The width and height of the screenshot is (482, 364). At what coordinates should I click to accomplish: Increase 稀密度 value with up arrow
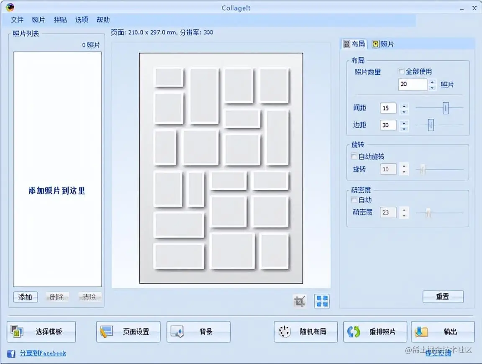[404, 210]
